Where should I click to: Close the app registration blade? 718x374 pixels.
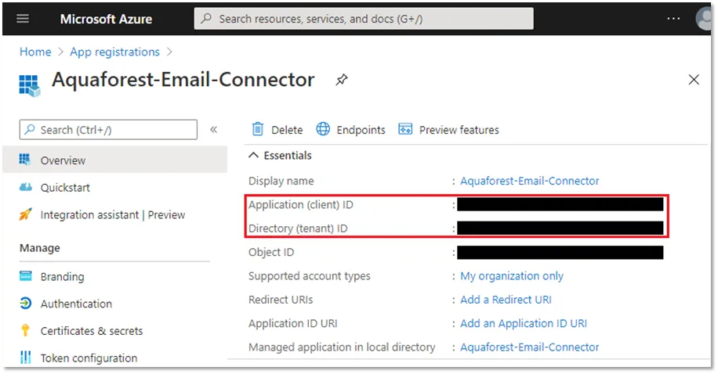[x=694, y=80]
